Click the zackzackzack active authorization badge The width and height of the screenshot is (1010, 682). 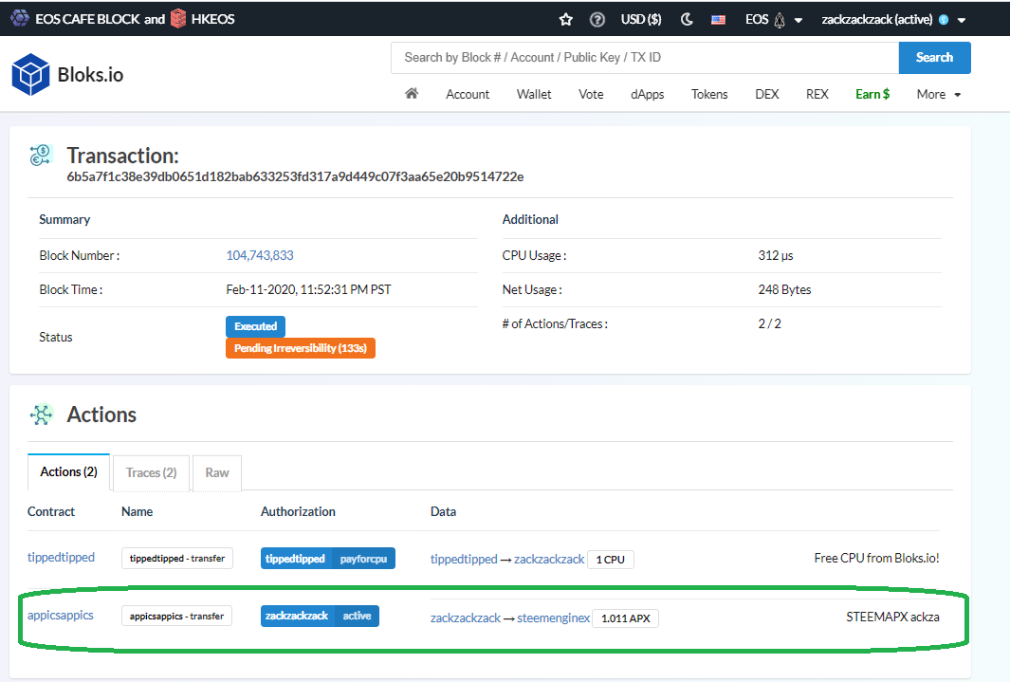[x=321, y=616]
